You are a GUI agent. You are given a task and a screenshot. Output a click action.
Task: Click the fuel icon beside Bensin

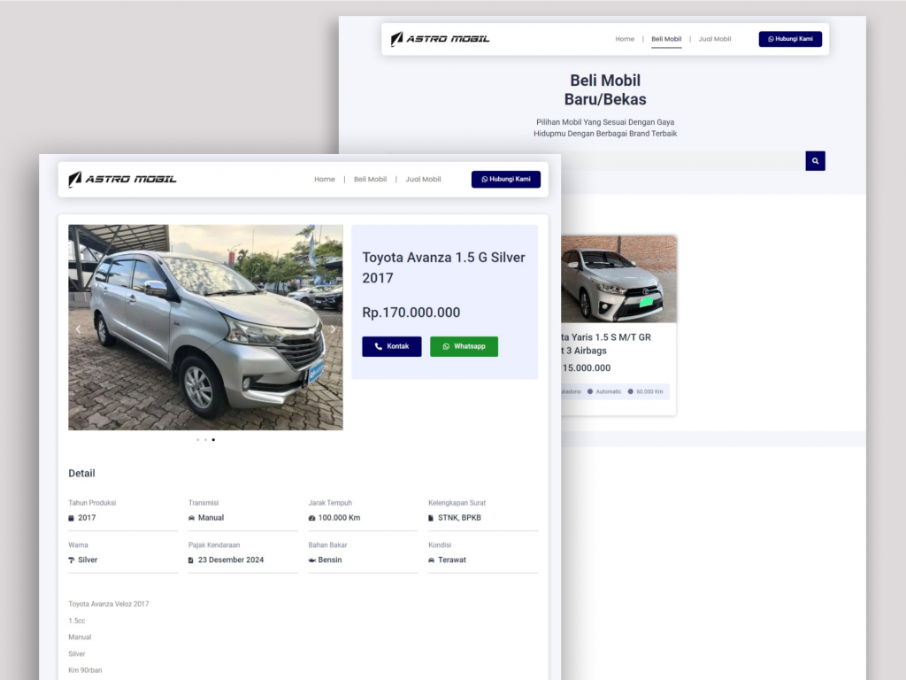click(x=312, y=560)
